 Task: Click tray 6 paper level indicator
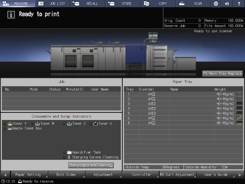(239, 123)
